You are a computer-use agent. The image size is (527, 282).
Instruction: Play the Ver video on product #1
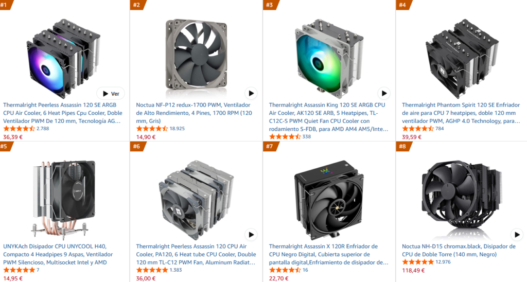pyautogui.click(x=111, y=94)
